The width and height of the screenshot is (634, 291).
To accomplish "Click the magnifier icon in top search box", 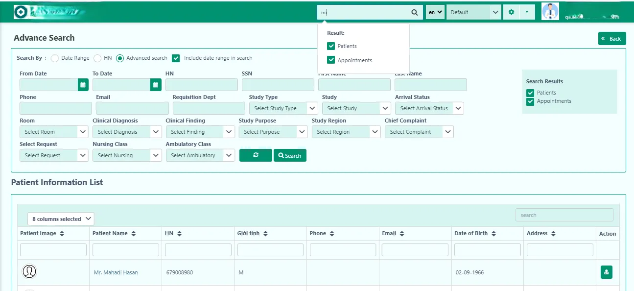I will 414,12.
